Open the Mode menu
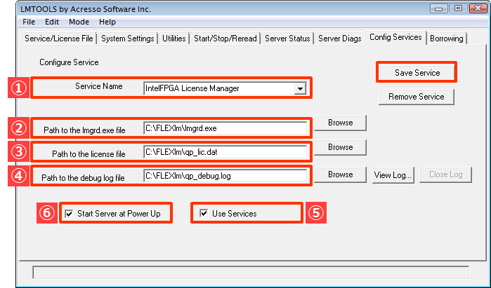Viewport: 491px width, 288px height. 79,22
